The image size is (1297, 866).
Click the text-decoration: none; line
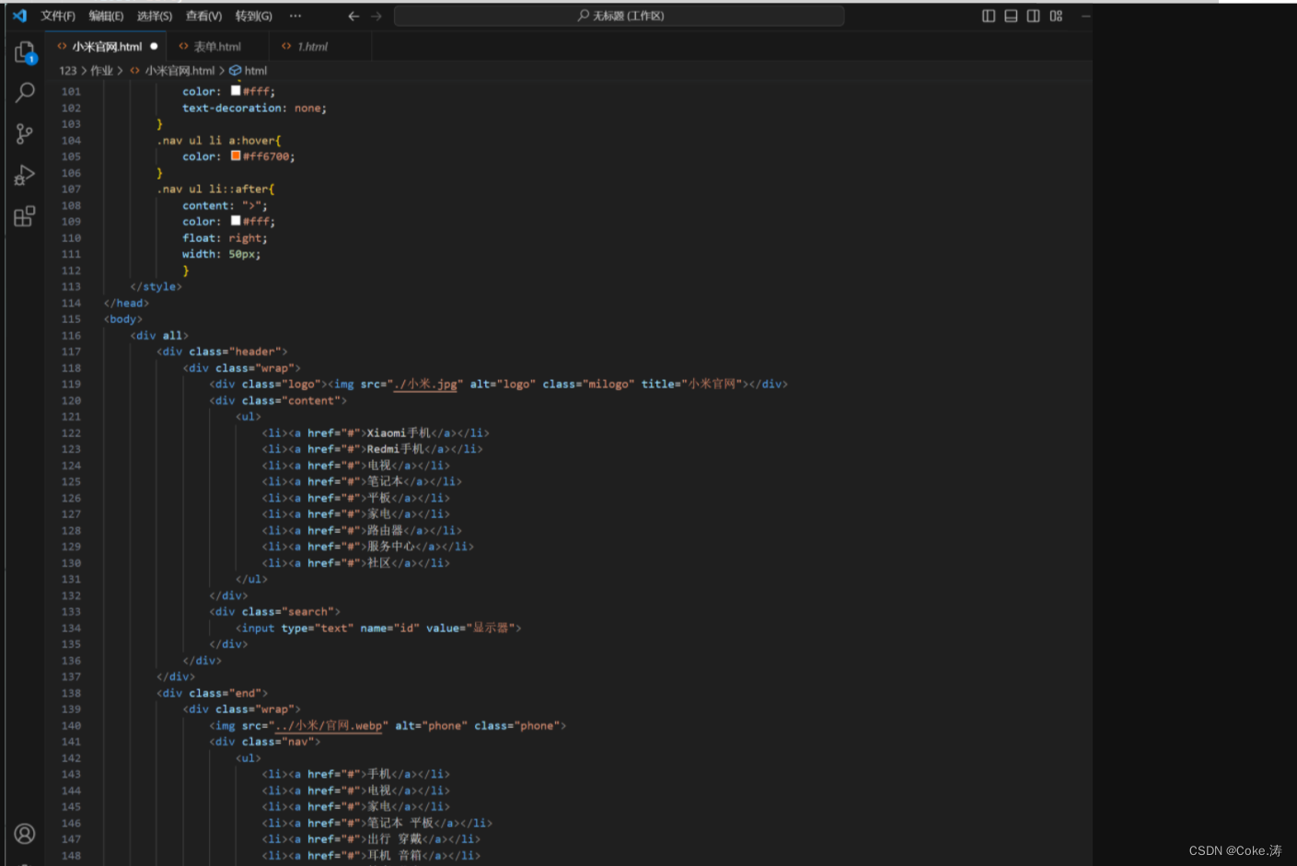pos(254,108)
